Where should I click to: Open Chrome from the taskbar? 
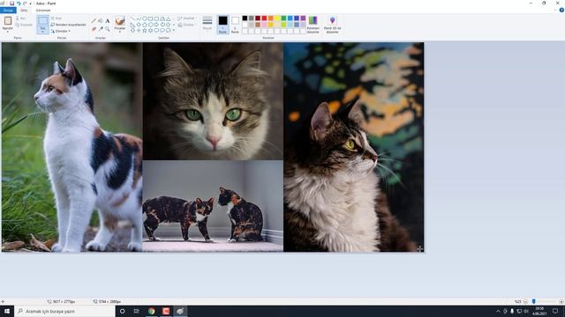[151, 311]
